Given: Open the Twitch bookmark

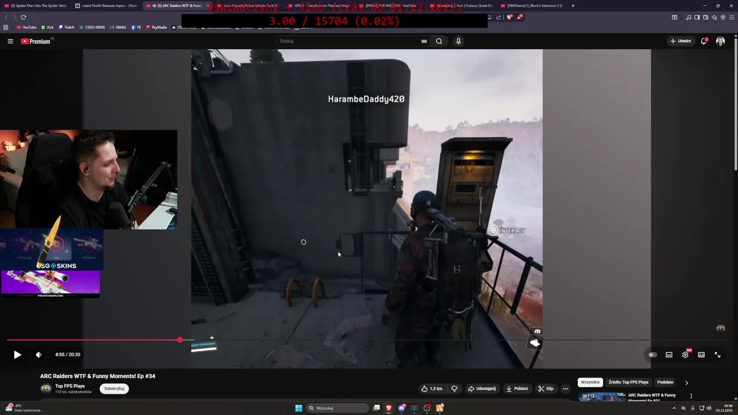Looking at the screenshot, I should point(66,27).
